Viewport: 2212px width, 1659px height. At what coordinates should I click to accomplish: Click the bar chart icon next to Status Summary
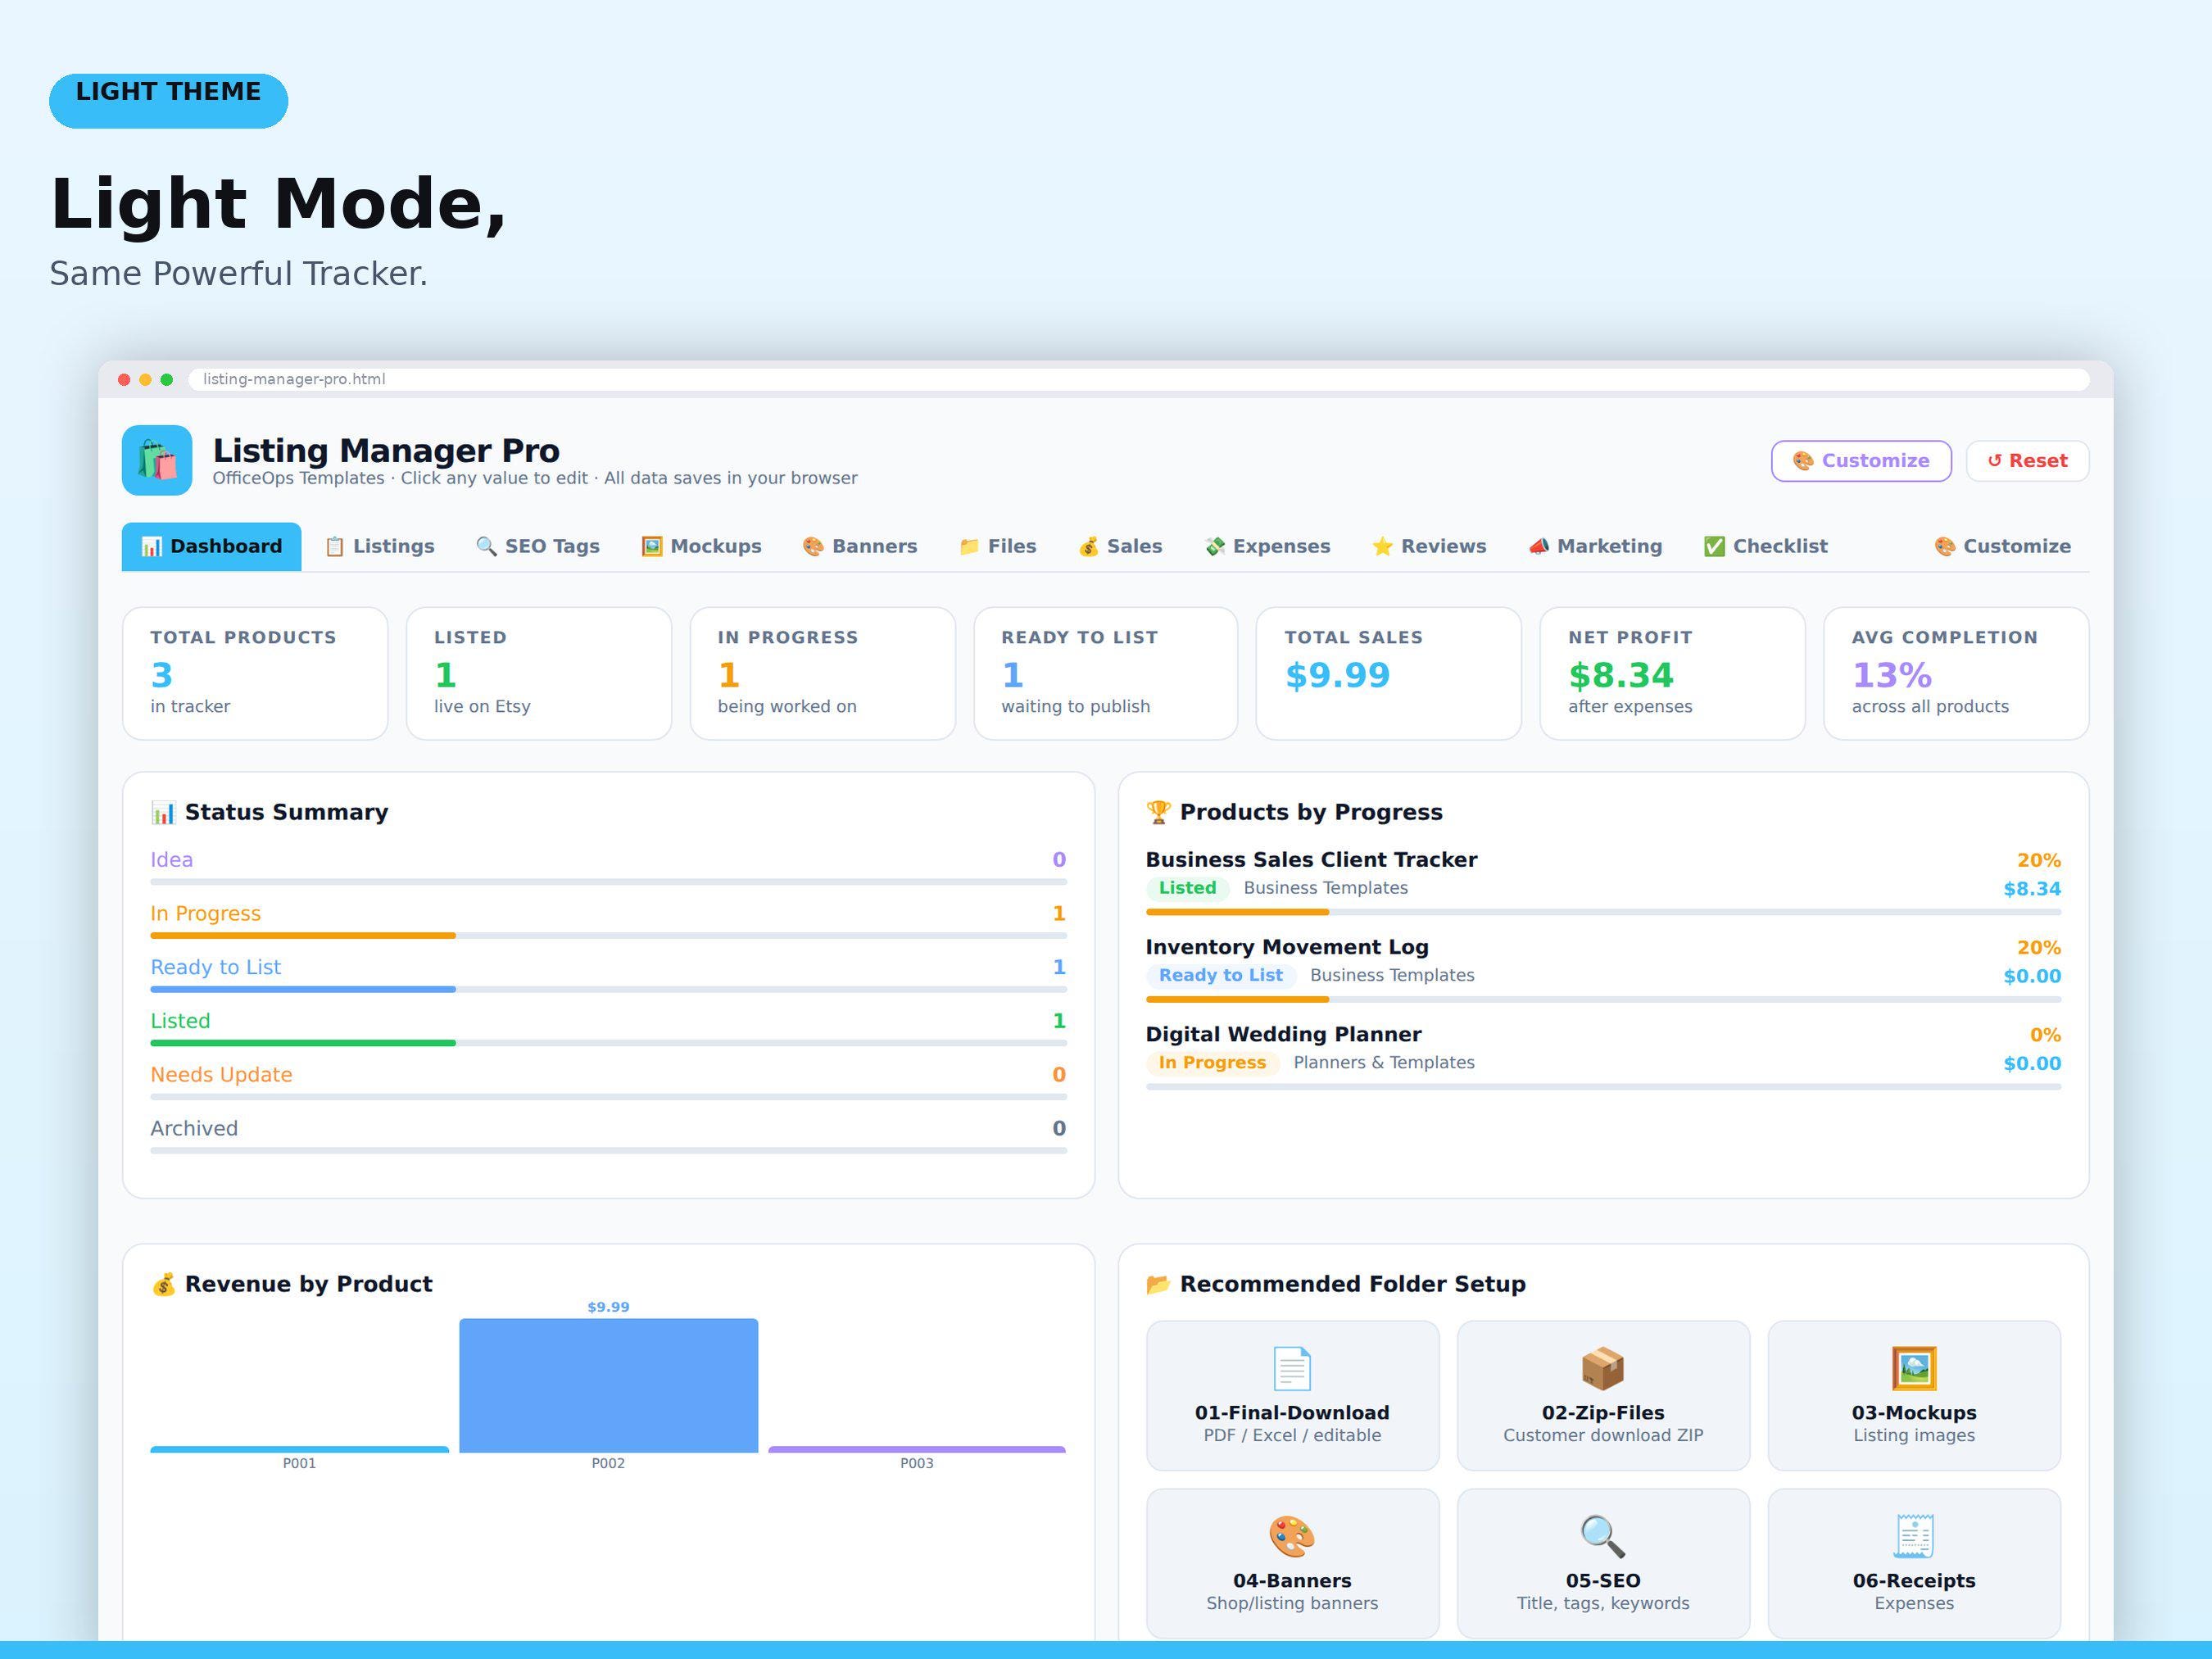tap(163, 812)
